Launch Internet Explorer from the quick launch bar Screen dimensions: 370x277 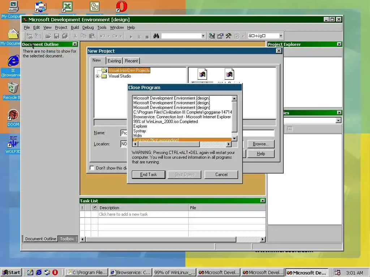tap(39, 273)
